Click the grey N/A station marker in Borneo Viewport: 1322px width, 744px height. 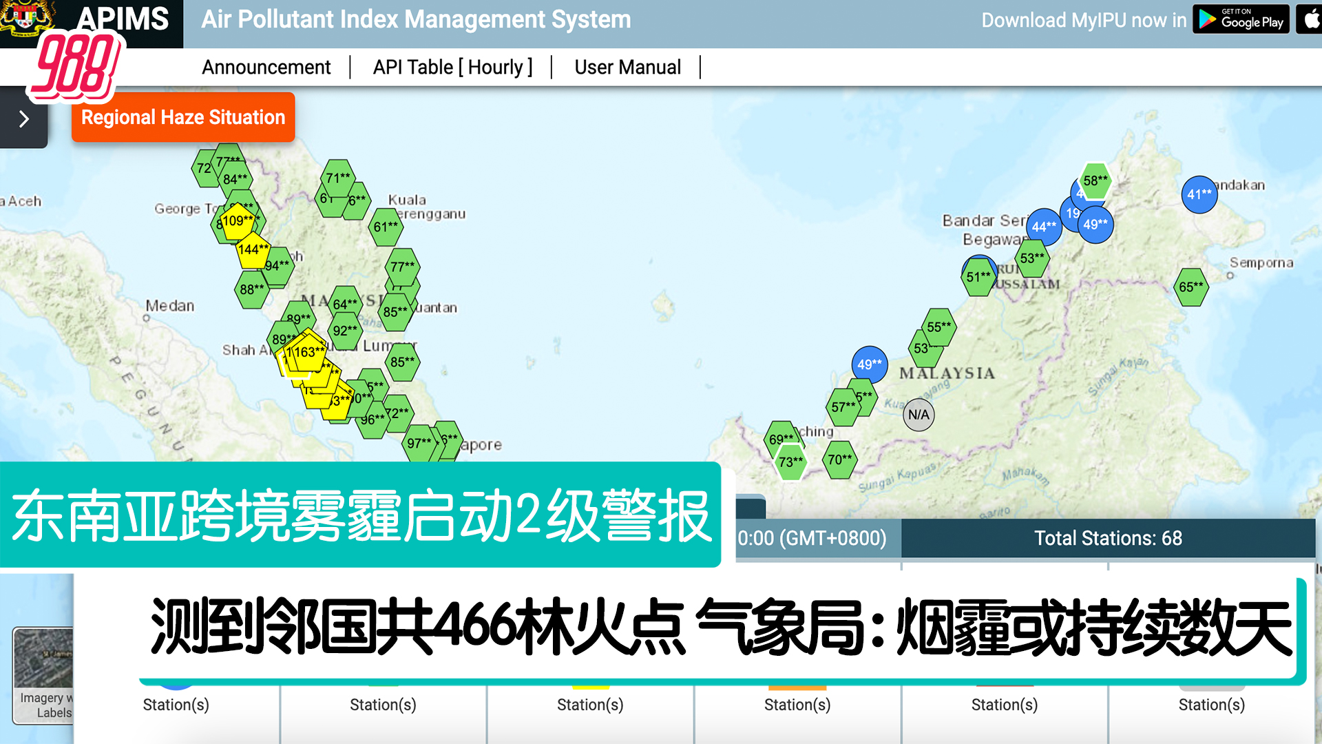coord(919,414)
